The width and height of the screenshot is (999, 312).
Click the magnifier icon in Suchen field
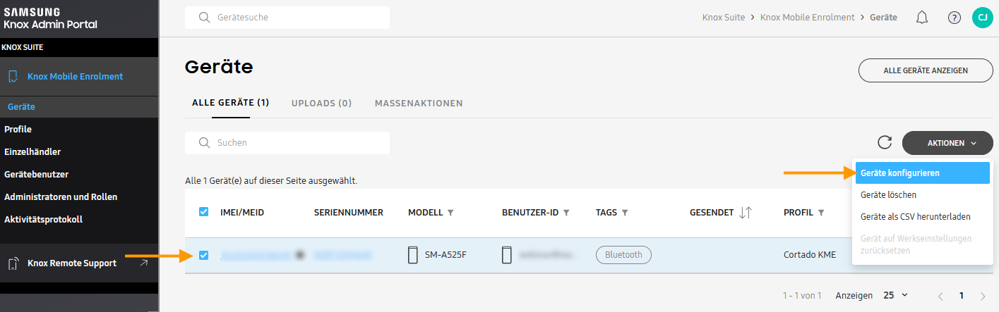[205, 143]
